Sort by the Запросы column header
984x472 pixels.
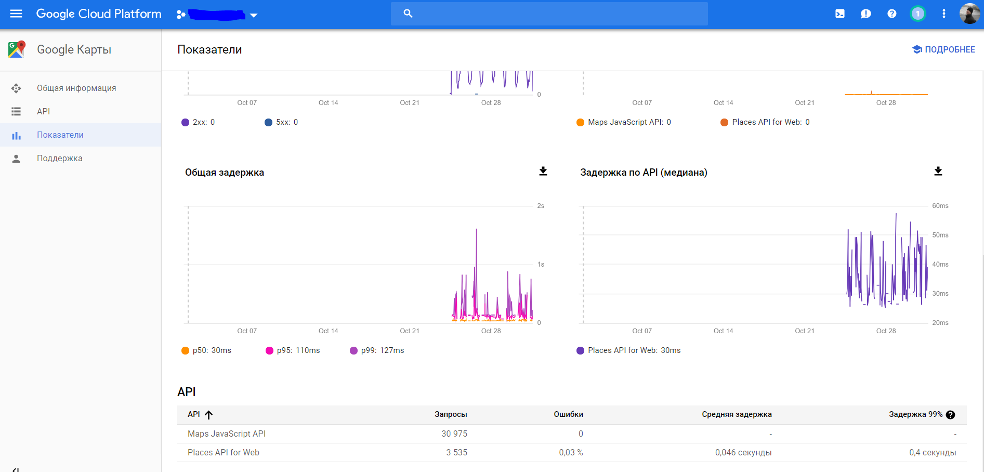(x=451, y=414)
